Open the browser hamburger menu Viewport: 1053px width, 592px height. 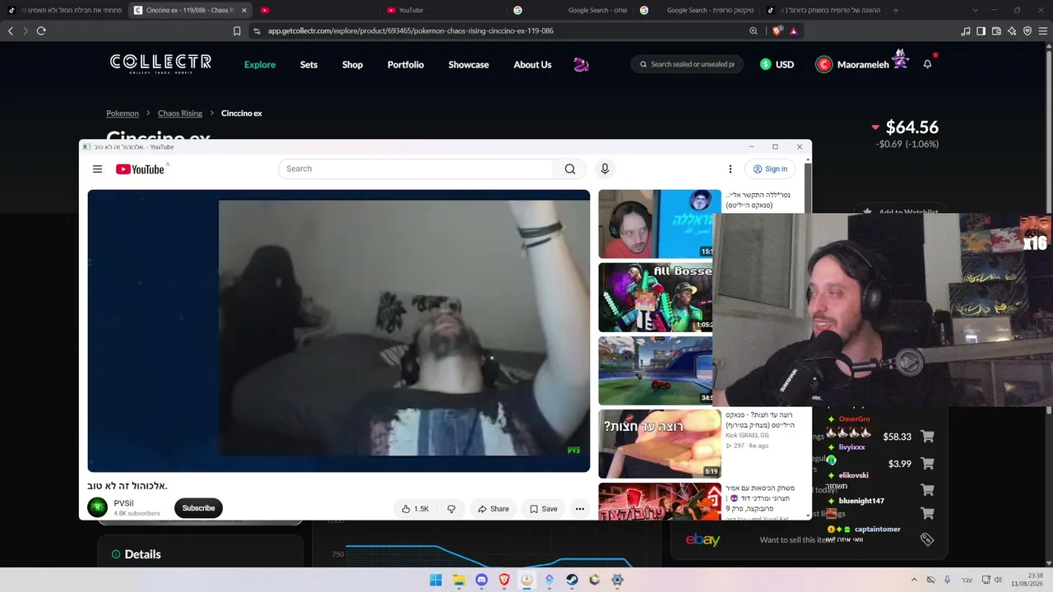[1042, 31]
